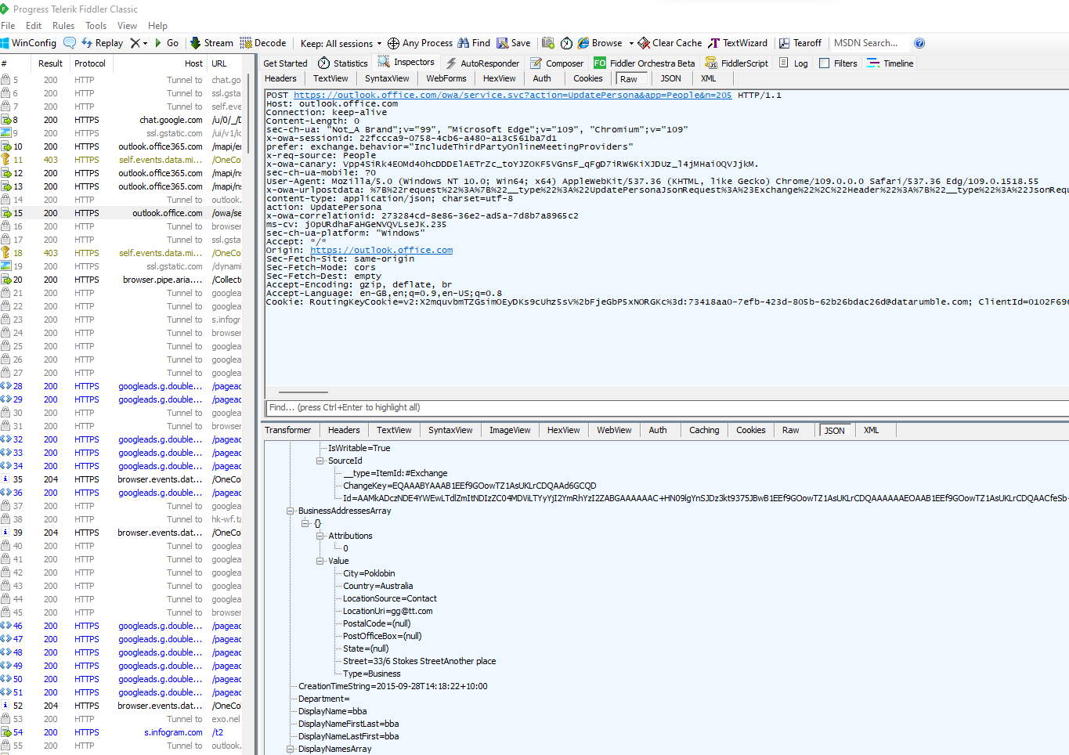Image resolution: width=1069 pixels, height=755 pixels.
Task: Collapse the BusinessAddressesArray node
Action: click(291, 511)
